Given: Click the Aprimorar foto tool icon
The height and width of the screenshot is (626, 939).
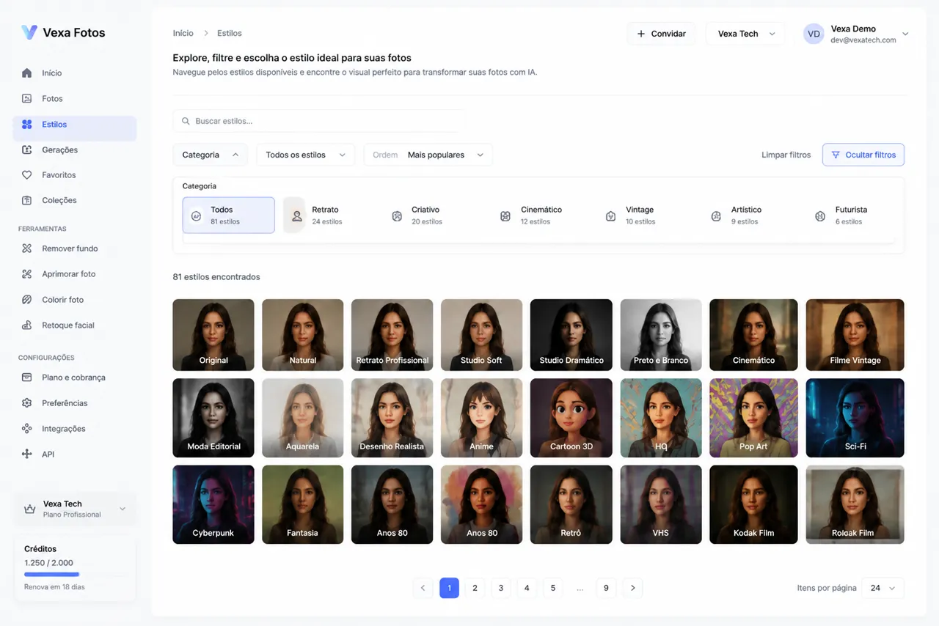Looking at the screenshot, I should pos(27,274).
